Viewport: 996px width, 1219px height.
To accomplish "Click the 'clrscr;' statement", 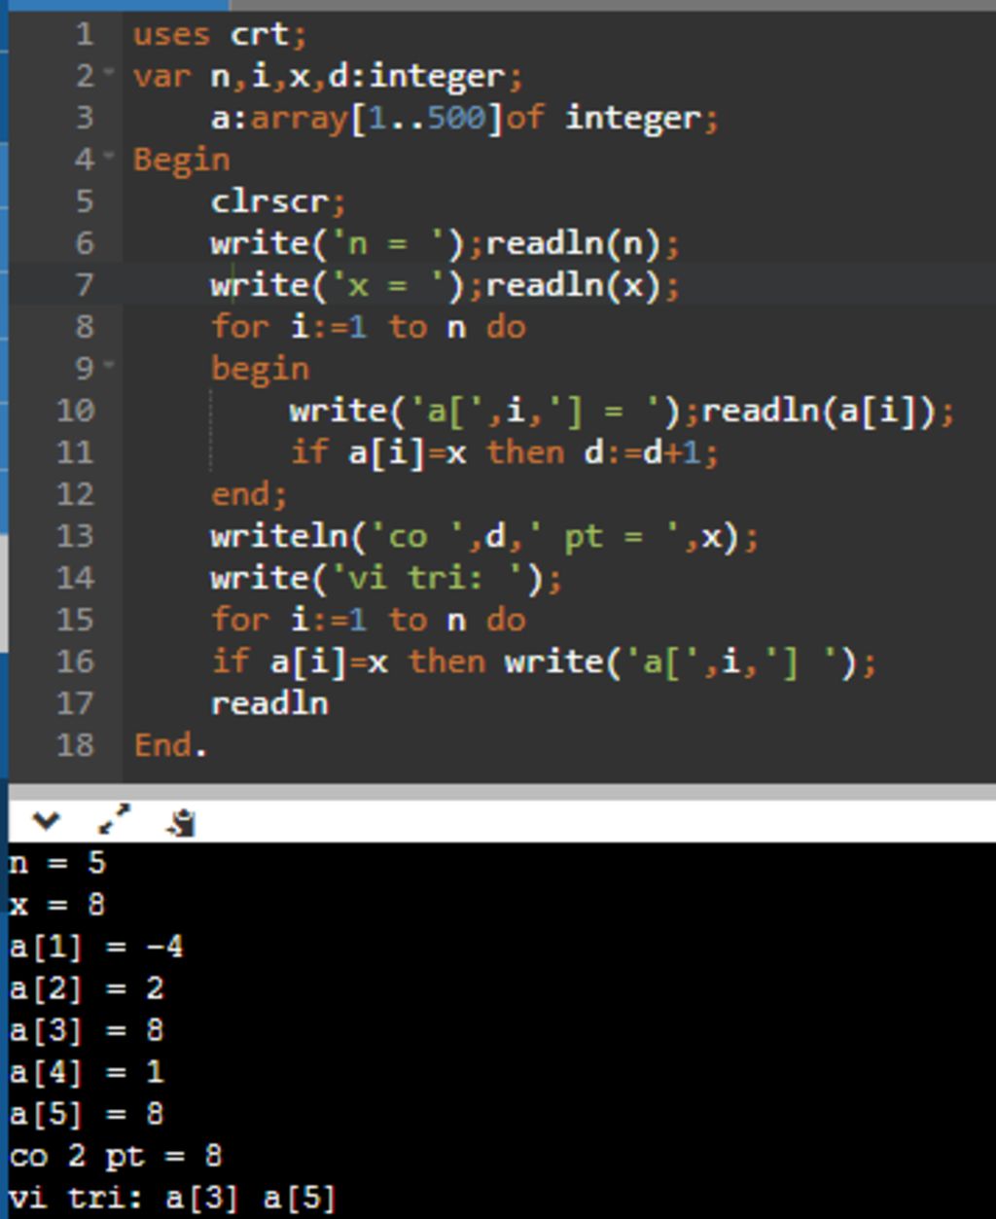I will pos(278,202).
